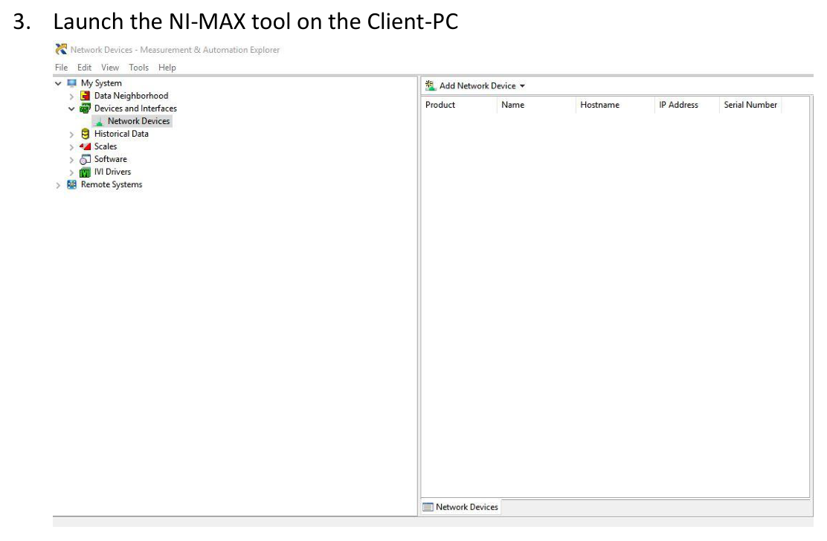Click the Historical Data database icon
The width and height of the screenshot is (827, 541).
pyautogui.click(x=85, y=134)
